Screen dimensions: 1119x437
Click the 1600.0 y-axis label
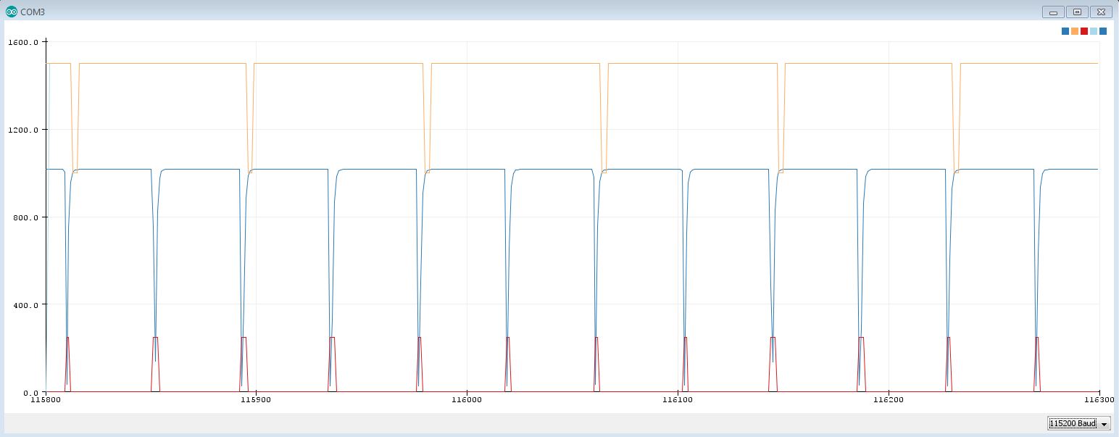point(22,42)
